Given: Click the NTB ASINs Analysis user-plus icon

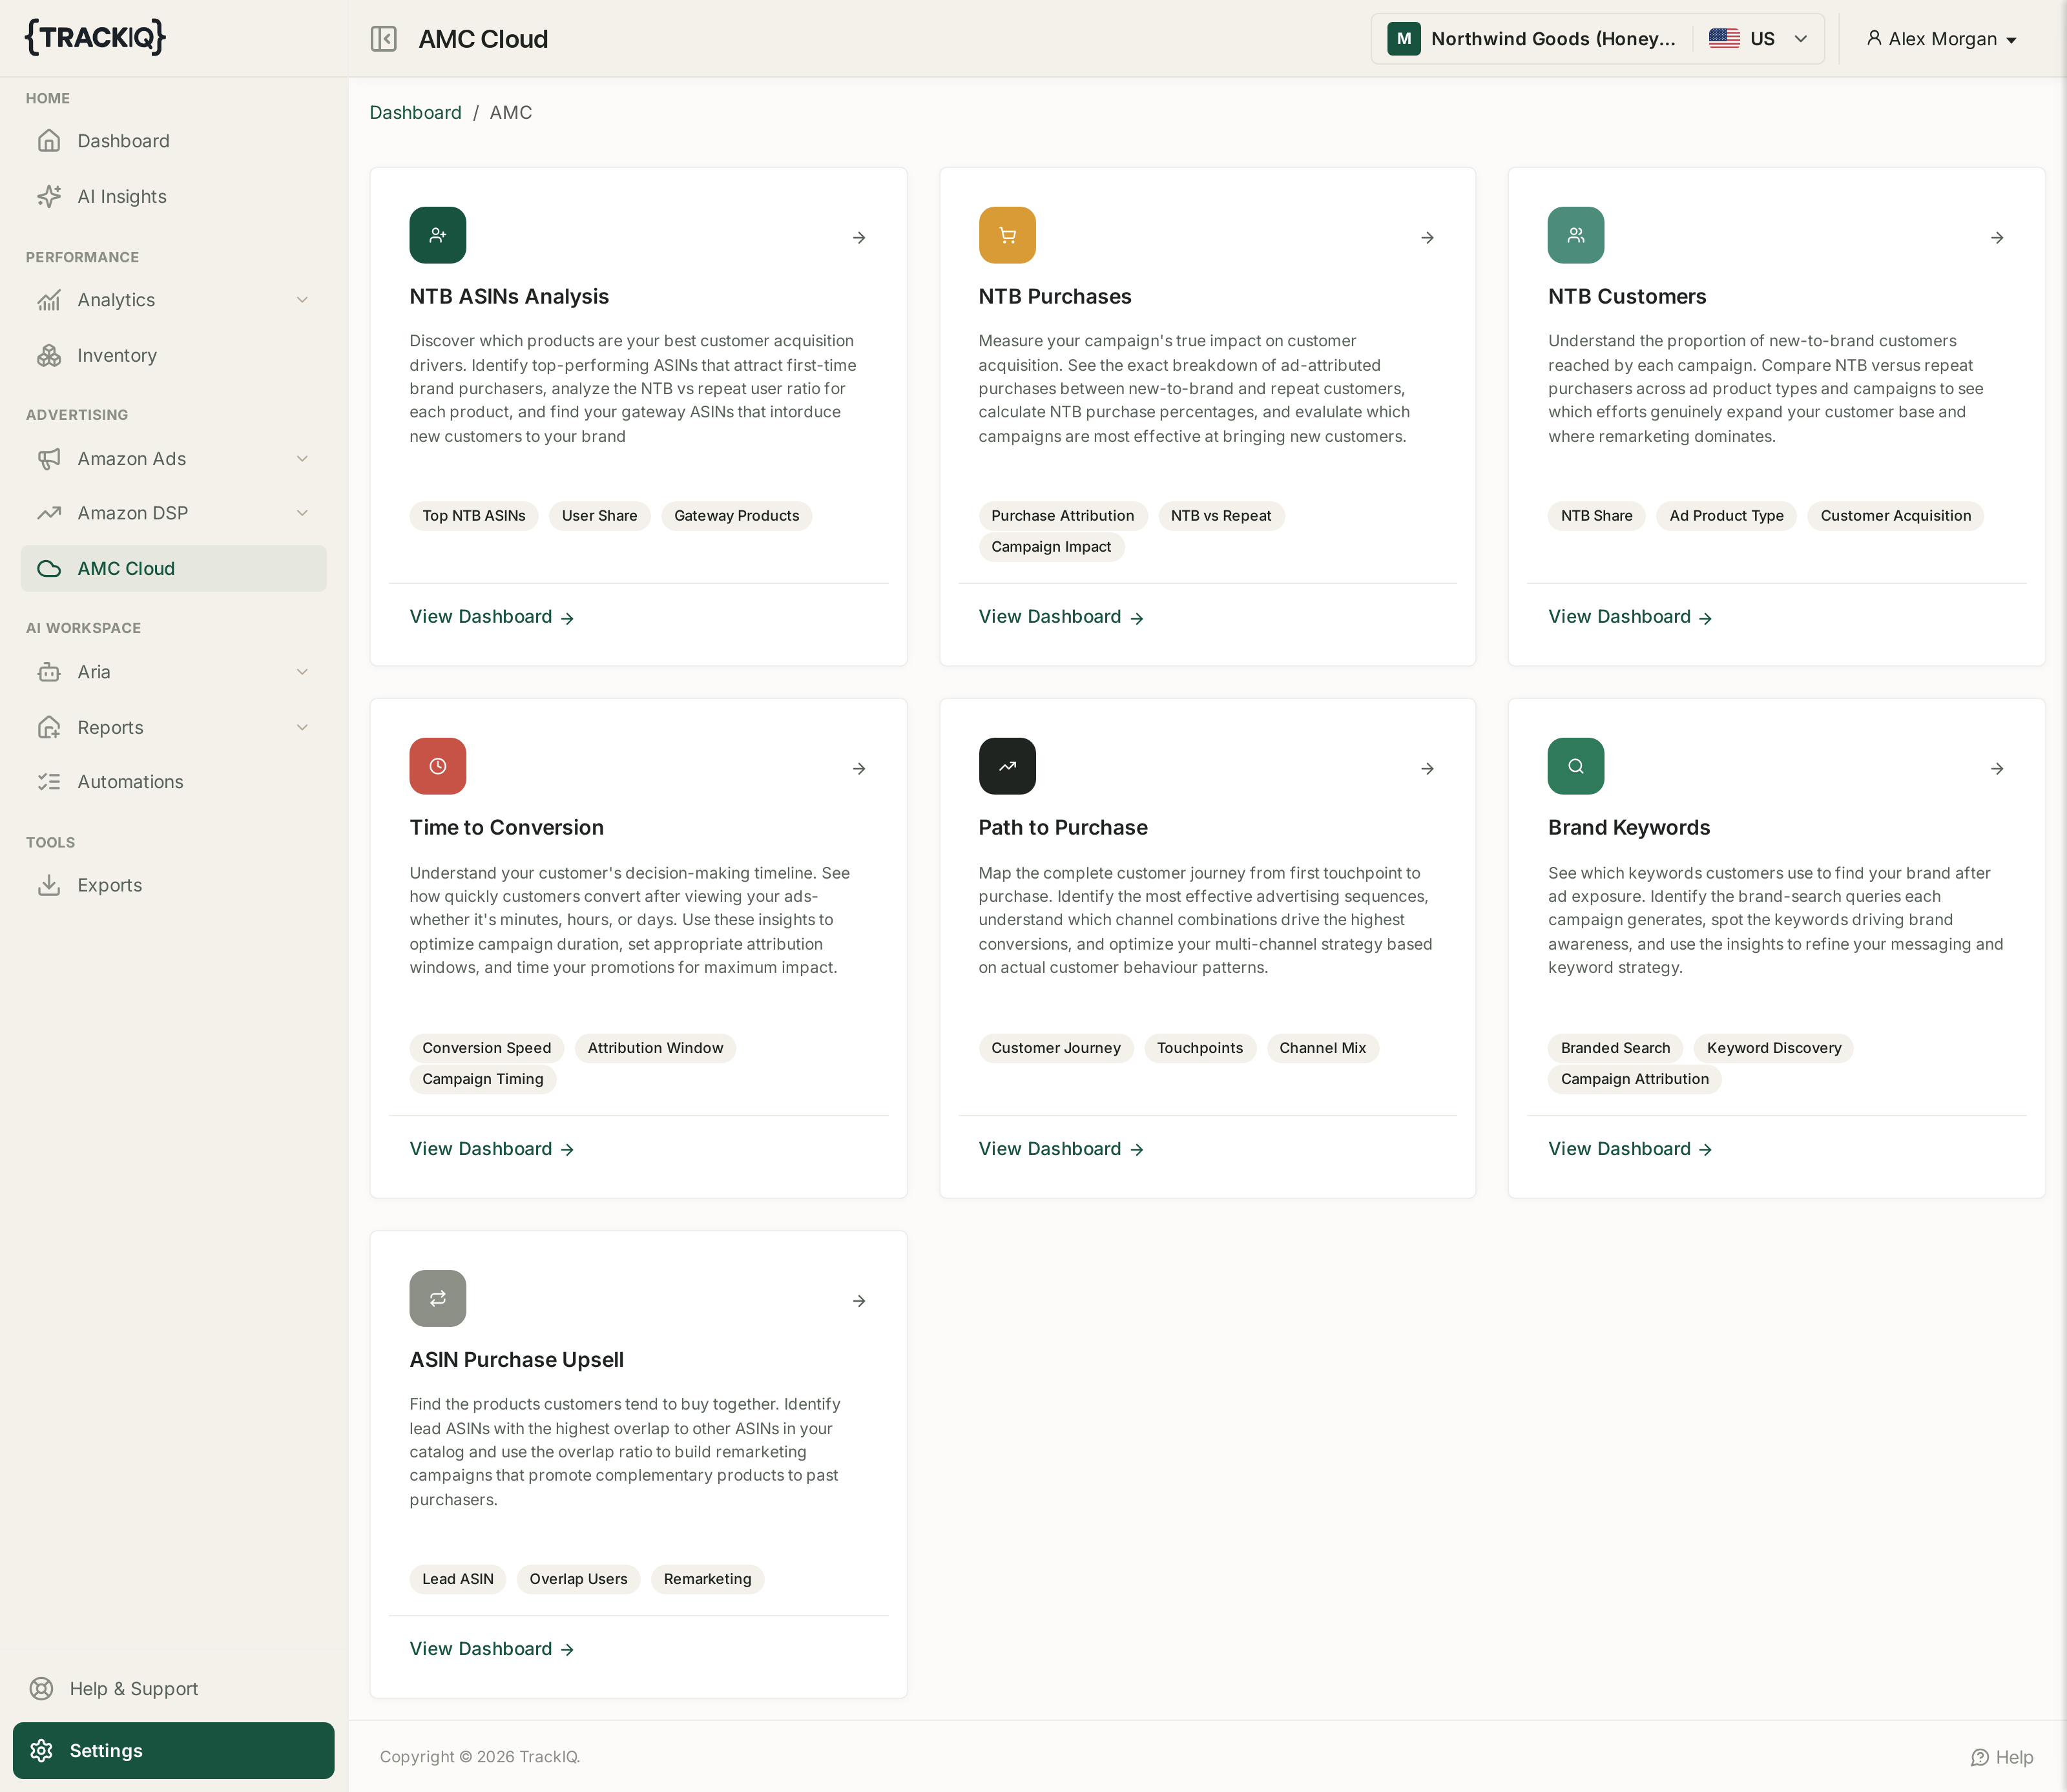Looking at the screenshot, I should point(437,235).
